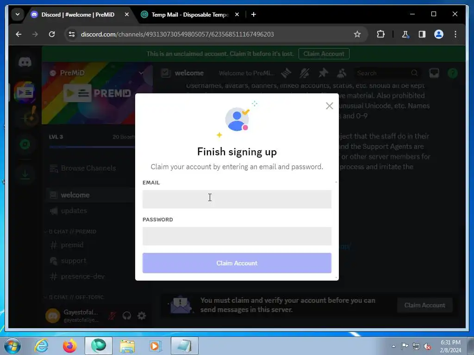Launch Firefox from taskbar

[x=69, y=346]
